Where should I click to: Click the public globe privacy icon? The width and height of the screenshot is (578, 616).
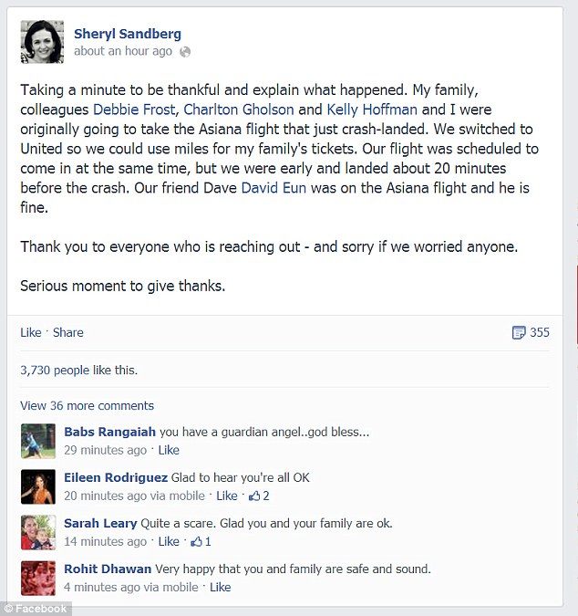coord(185,52)
